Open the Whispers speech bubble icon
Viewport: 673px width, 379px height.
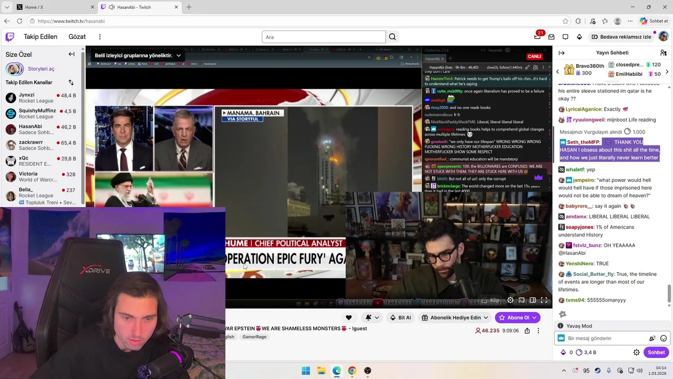565,37
